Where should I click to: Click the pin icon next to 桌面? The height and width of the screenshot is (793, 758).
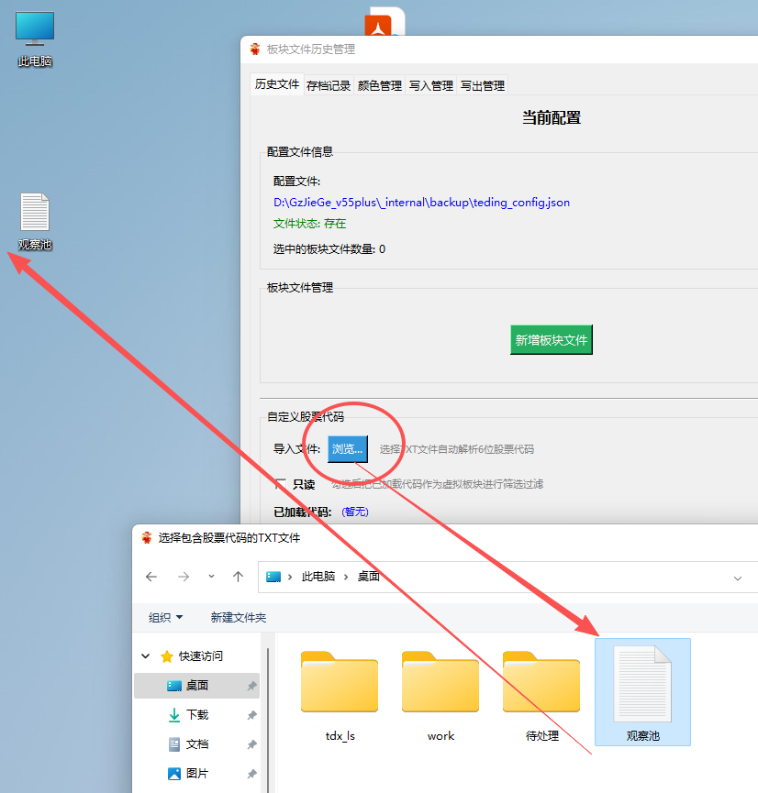[x=251, y=686]
